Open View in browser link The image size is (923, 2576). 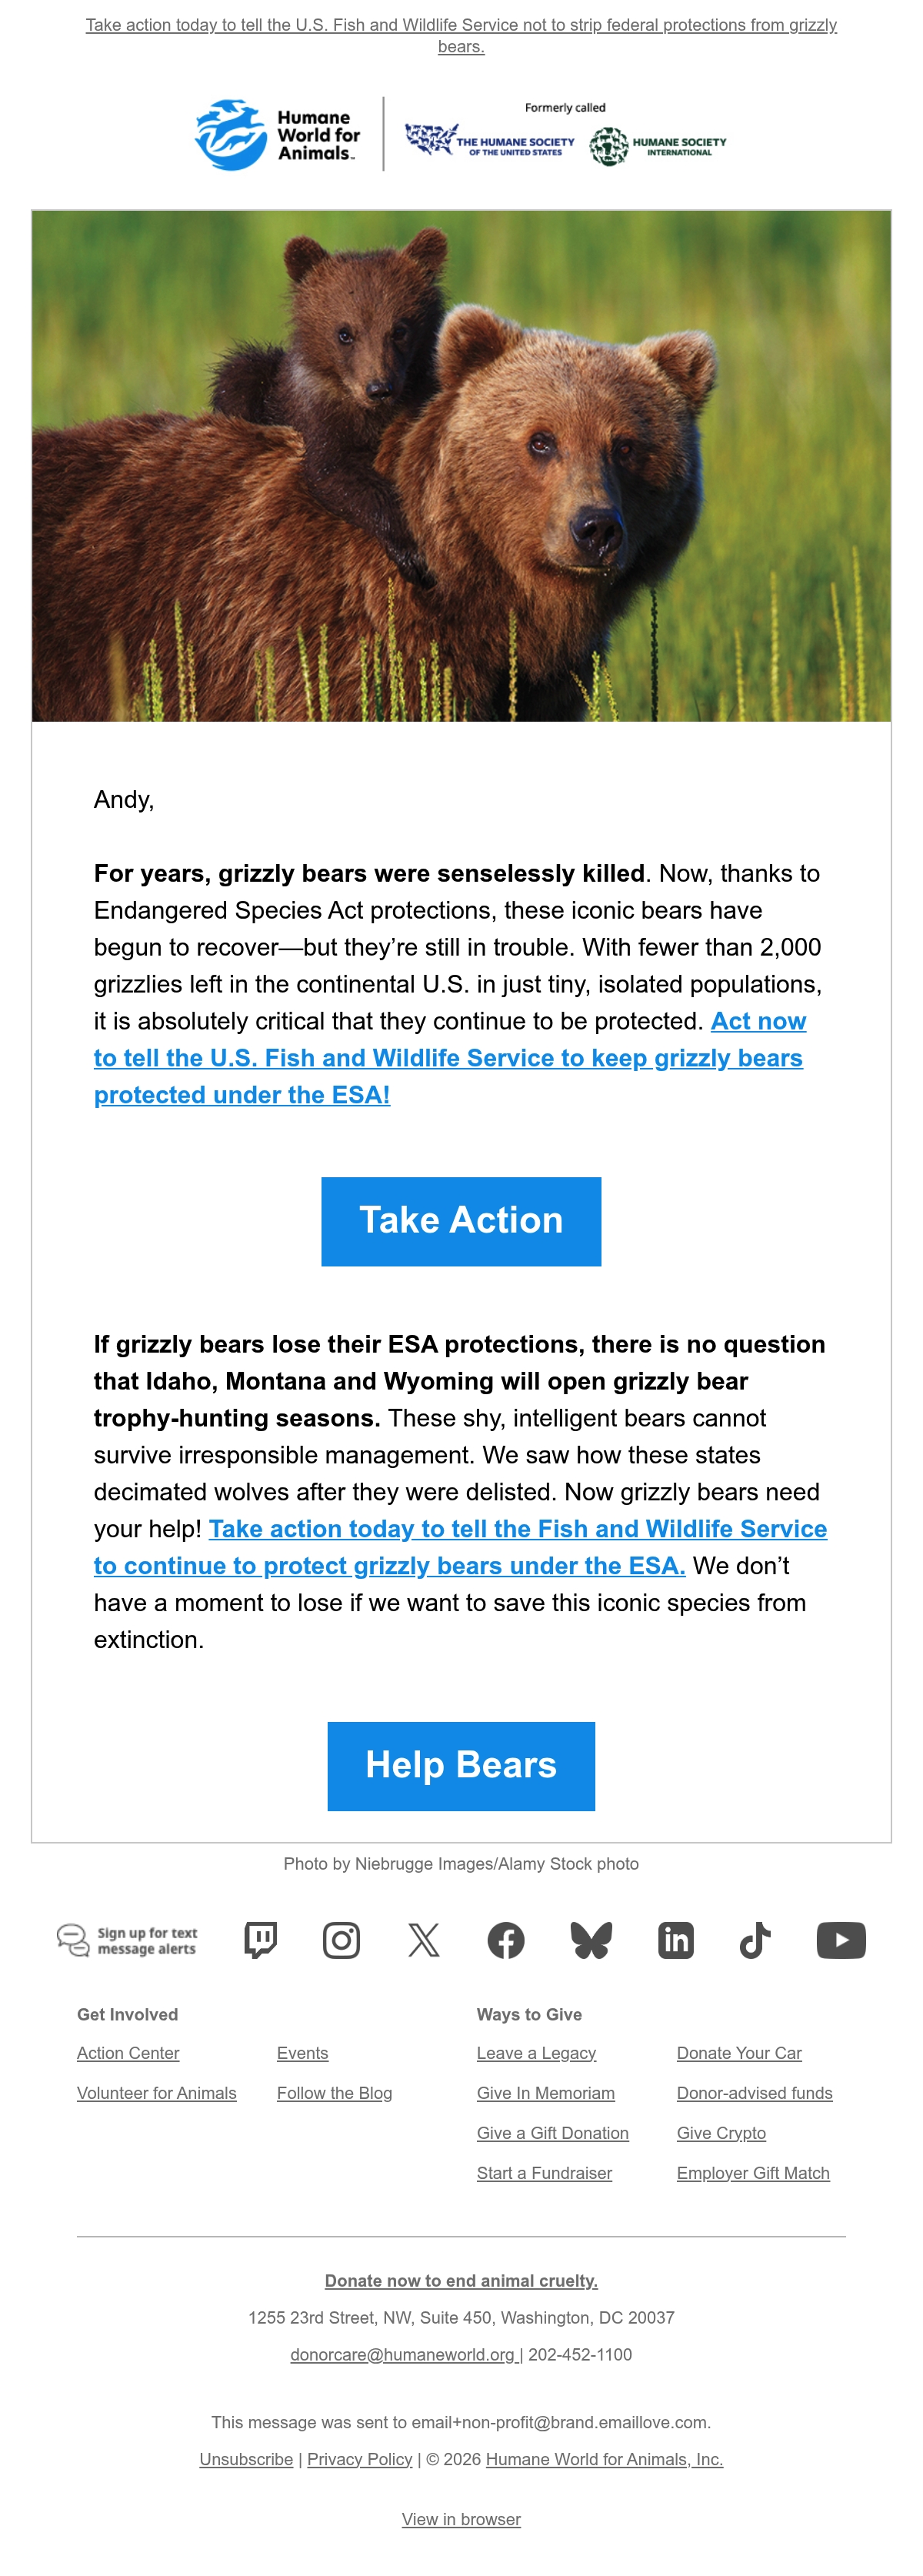click(x=461, y=2519)
